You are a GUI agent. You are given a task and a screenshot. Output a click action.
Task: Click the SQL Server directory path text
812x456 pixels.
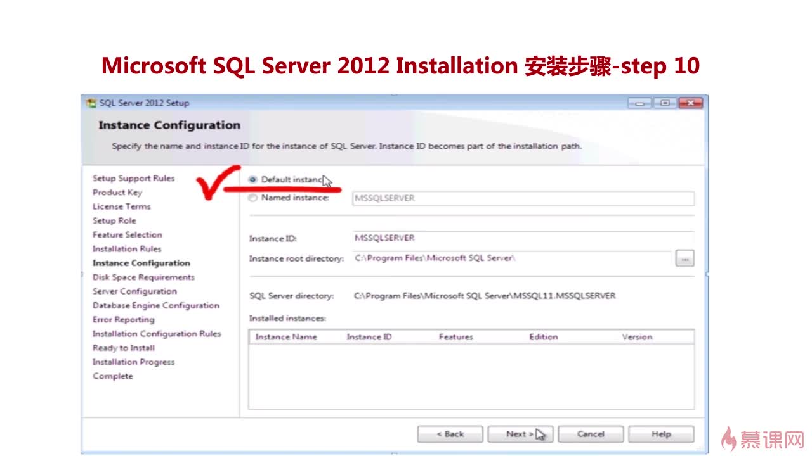pos(485,296)
